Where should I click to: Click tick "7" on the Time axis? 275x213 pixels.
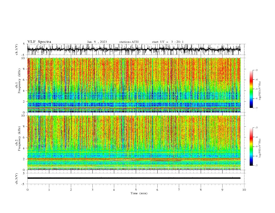tap(179, 190)
